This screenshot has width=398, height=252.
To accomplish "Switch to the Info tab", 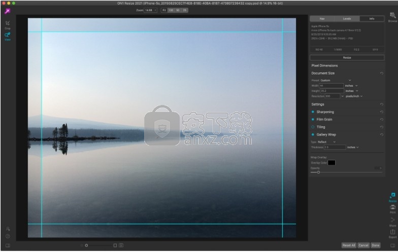I will (372, 19).
